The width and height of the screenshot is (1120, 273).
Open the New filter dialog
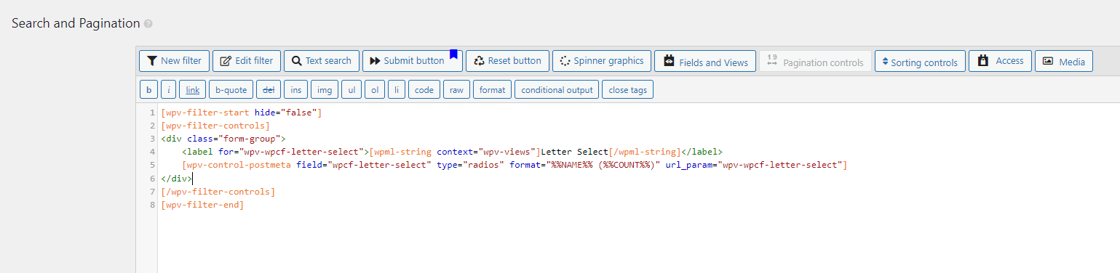[x=174, y=61]
